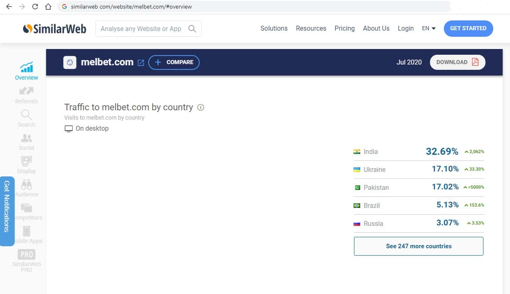The width and height of the screenshot is (510, 294).
Task: Open the Get Notifications side tab
Action: tap(7, 211)
